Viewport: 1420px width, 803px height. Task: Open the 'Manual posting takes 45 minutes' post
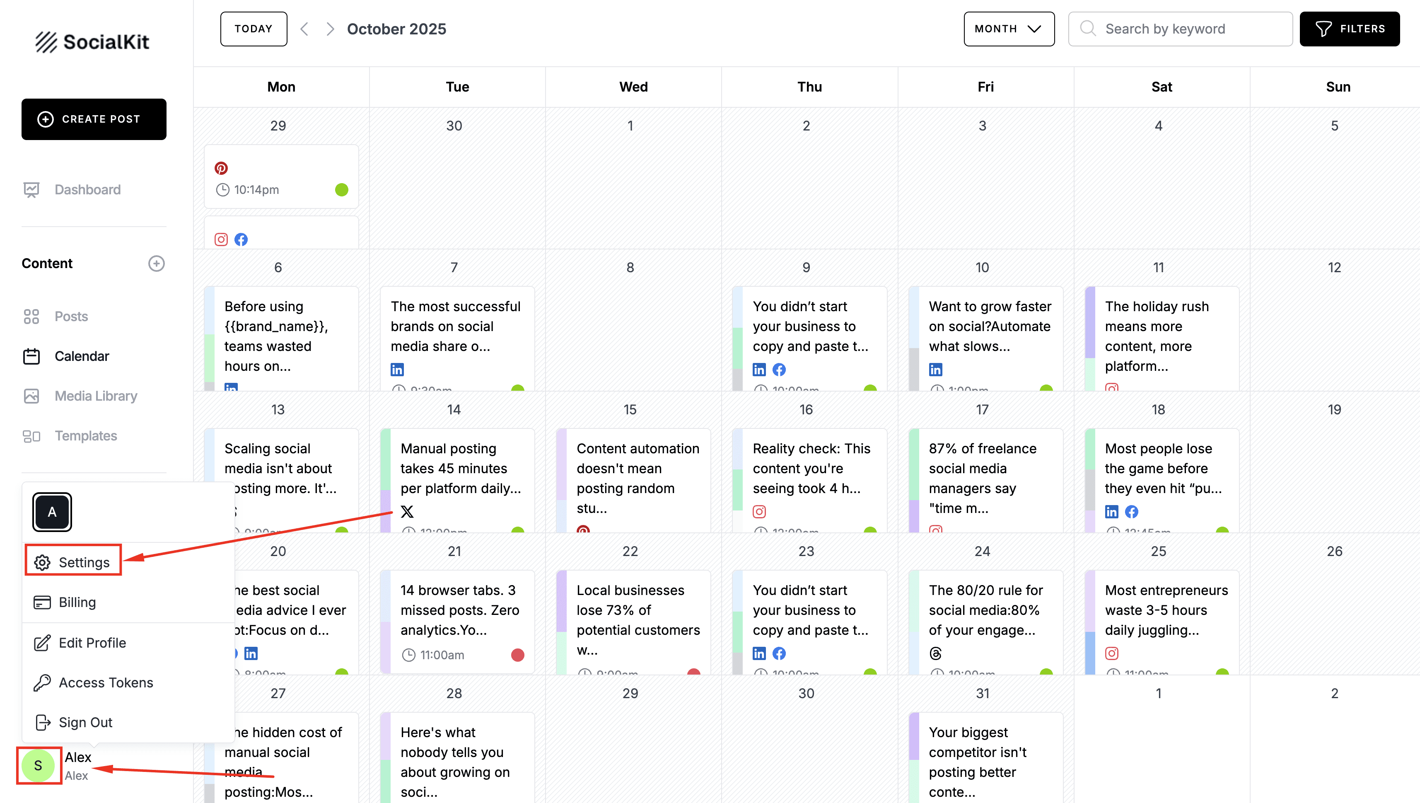(x=457, y=480)
